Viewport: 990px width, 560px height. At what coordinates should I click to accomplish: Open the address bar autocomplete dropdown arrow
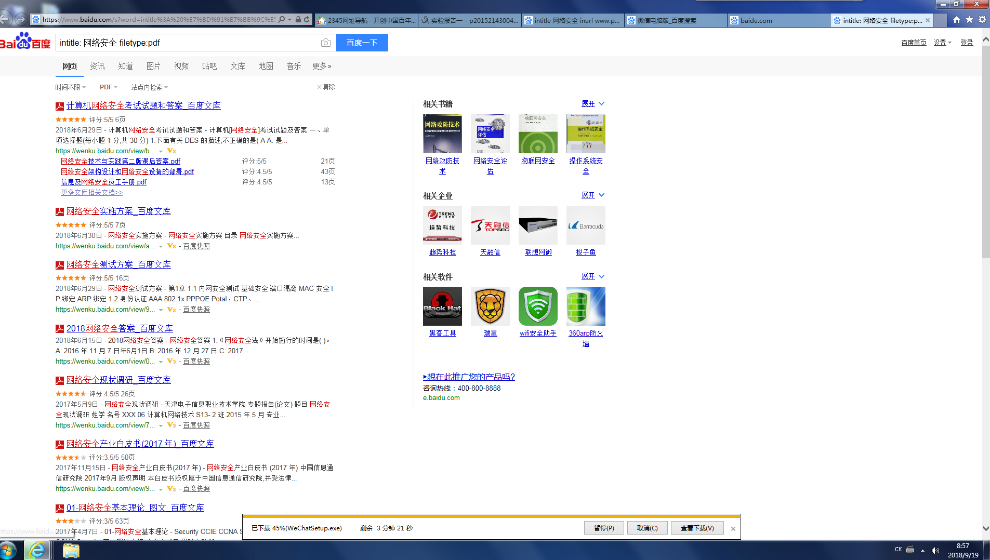click(x=289, y=20)
